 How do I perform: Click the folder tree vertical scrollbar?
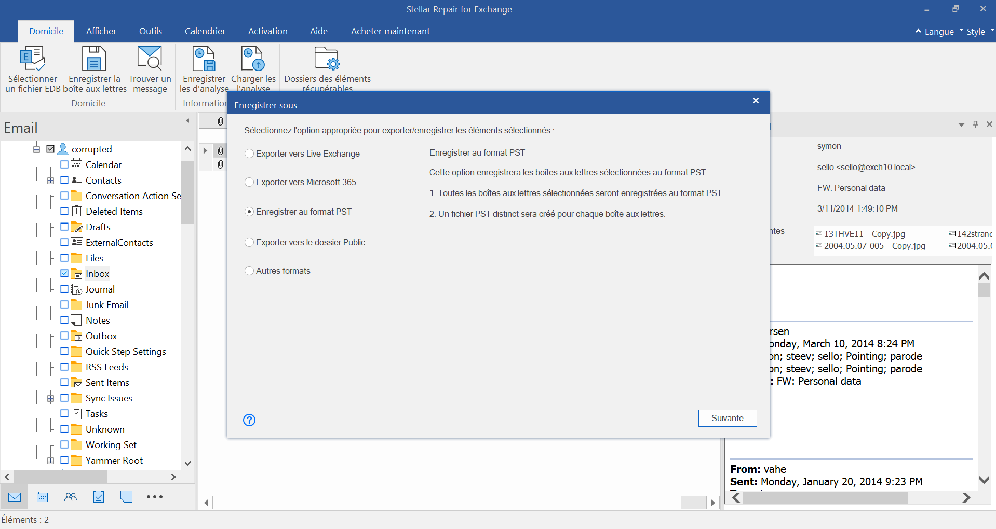(x=187, y=192)
